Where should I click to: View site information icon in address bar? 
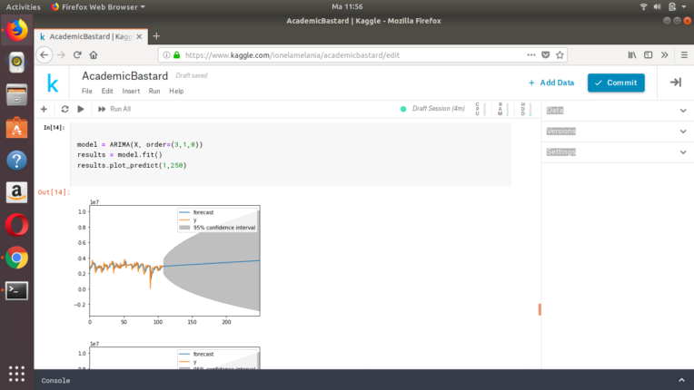pyautogui.click(x=166, y=55)
